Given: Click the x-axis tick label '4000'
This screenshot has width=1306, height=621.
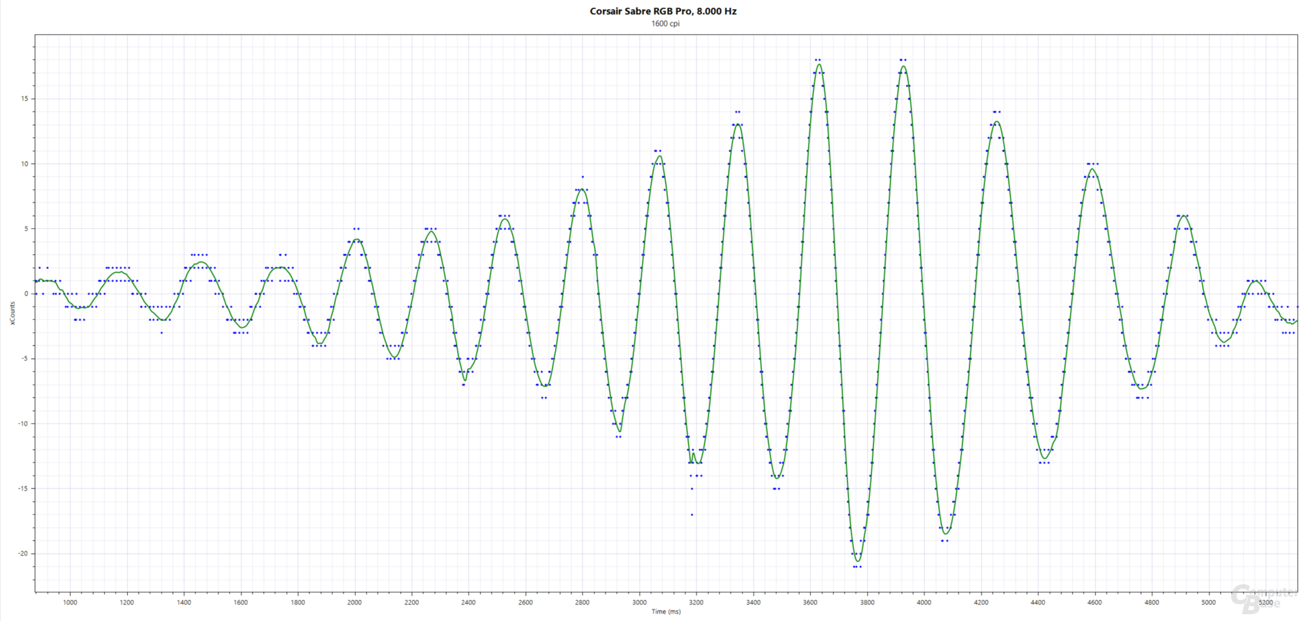Looking at the screenshot, I should (924, 602).
